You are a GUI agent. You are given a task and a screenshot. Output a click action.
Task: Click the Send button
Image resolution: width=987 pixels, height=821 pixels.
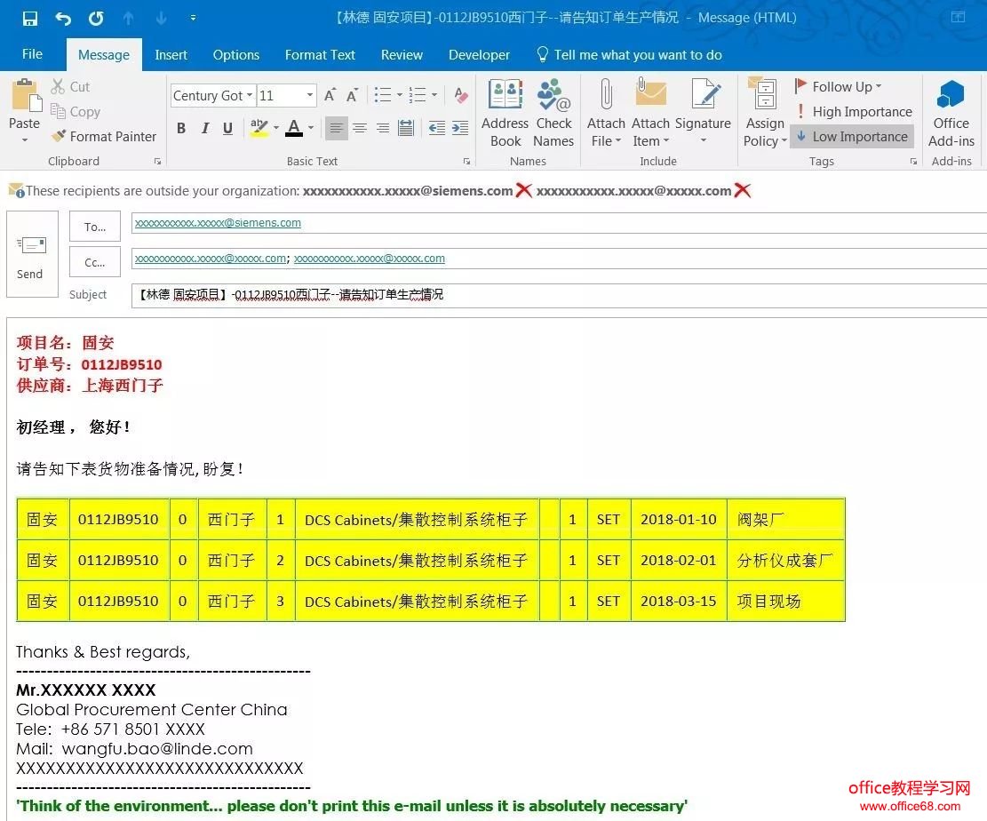[x=31, y=254]
